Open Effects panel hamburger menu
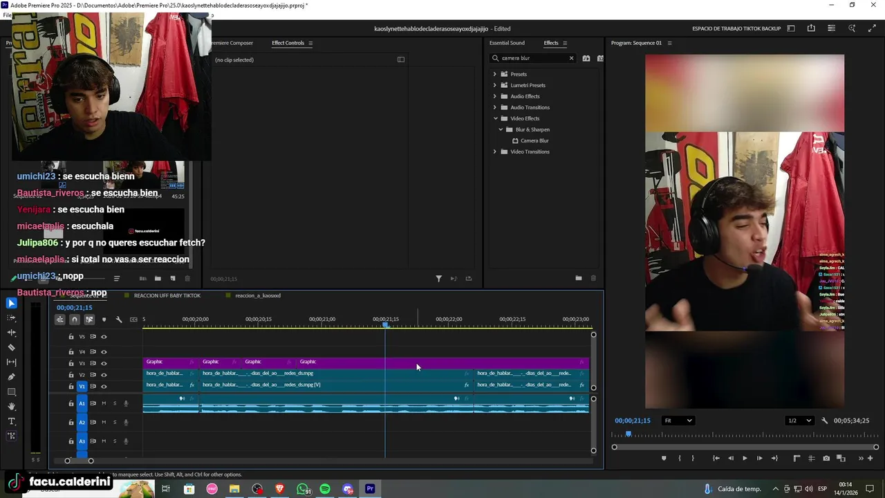Screen dimensions: 885x498 565,43
